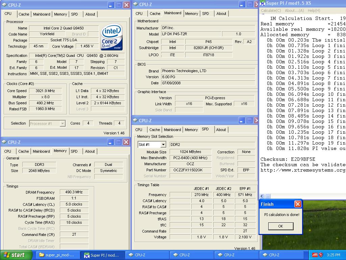
Task: Click the Core Speed 3921.9 MHz field
Action: (x=45, y=91)
